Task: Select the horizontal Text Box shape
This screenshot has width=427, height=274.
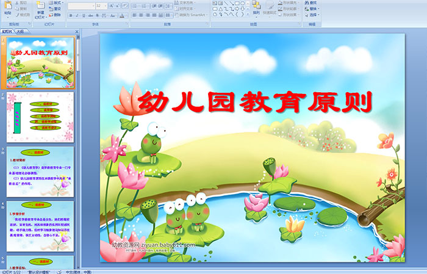Action: click(215, 3)
